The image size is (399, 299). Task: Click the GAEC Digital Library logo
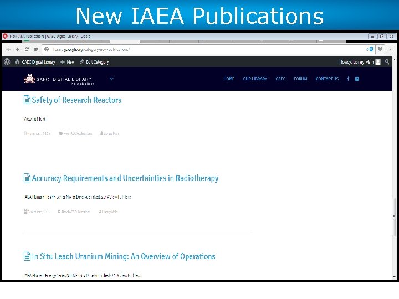pos(59,79)
